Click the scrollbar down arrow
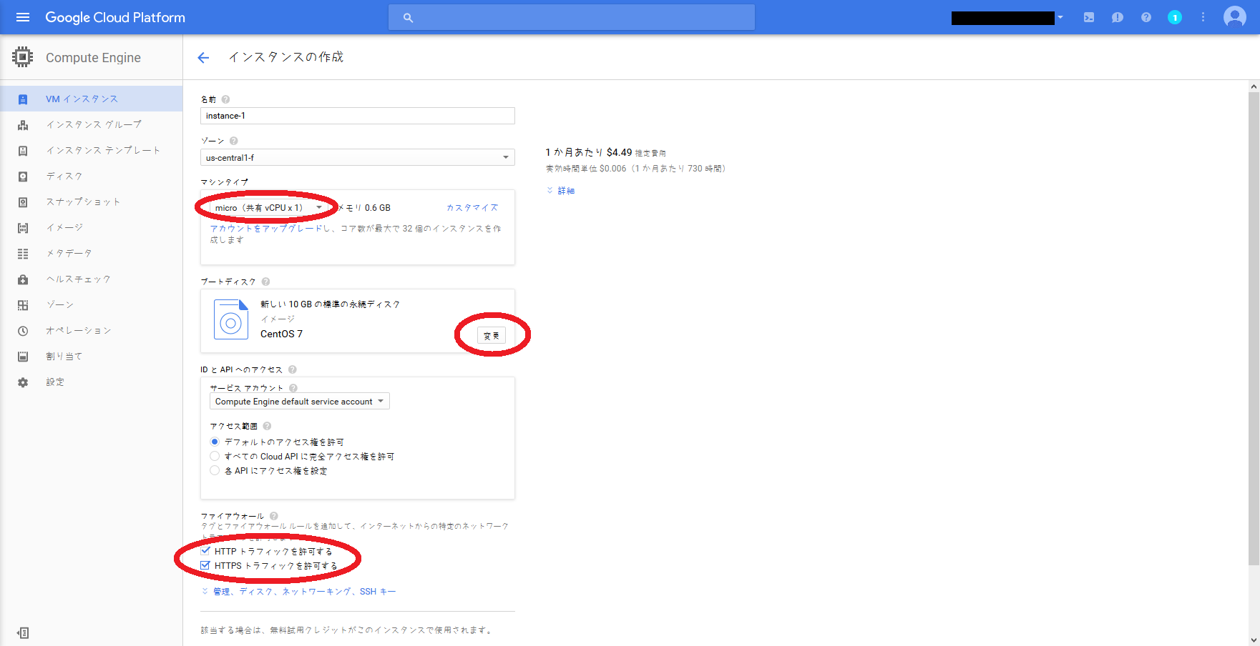Image resolution: width=1260 pixels, height=646 pixels. tap(1254, 640)
